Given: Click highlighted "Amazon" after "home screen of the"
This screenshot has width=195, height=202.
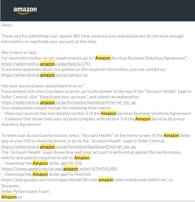Looking at the screenshot, I should (171, 135).
